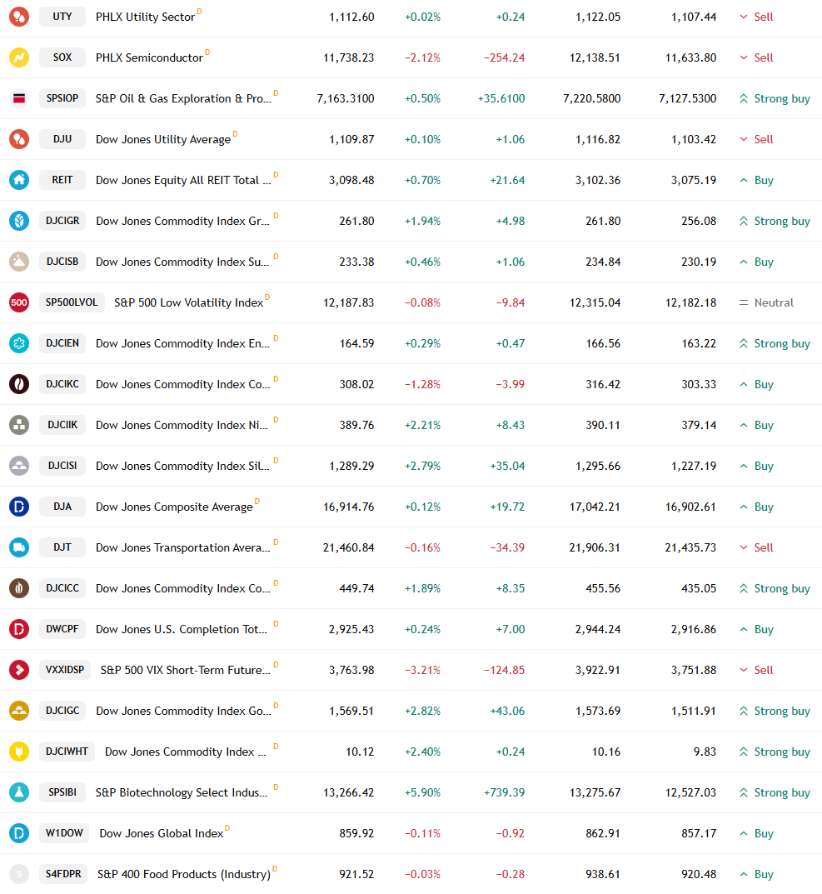Click price 11,738.23 in SOX row
The height and width of the screenshot is (894, 822).
click(x=348, y=57)
